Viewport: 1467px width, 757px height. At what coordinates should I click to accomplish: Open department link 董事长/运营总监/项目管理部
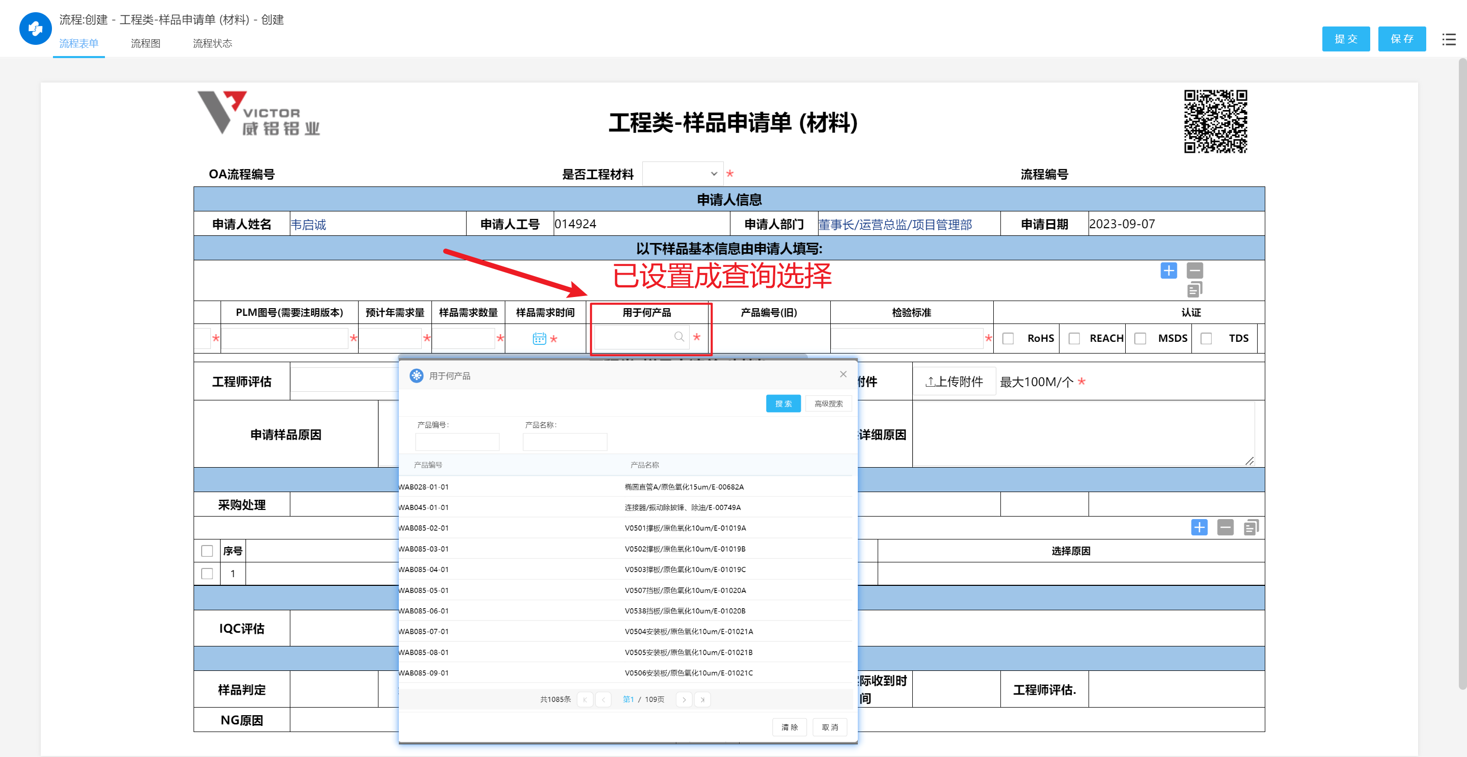(x=894, y=225)
